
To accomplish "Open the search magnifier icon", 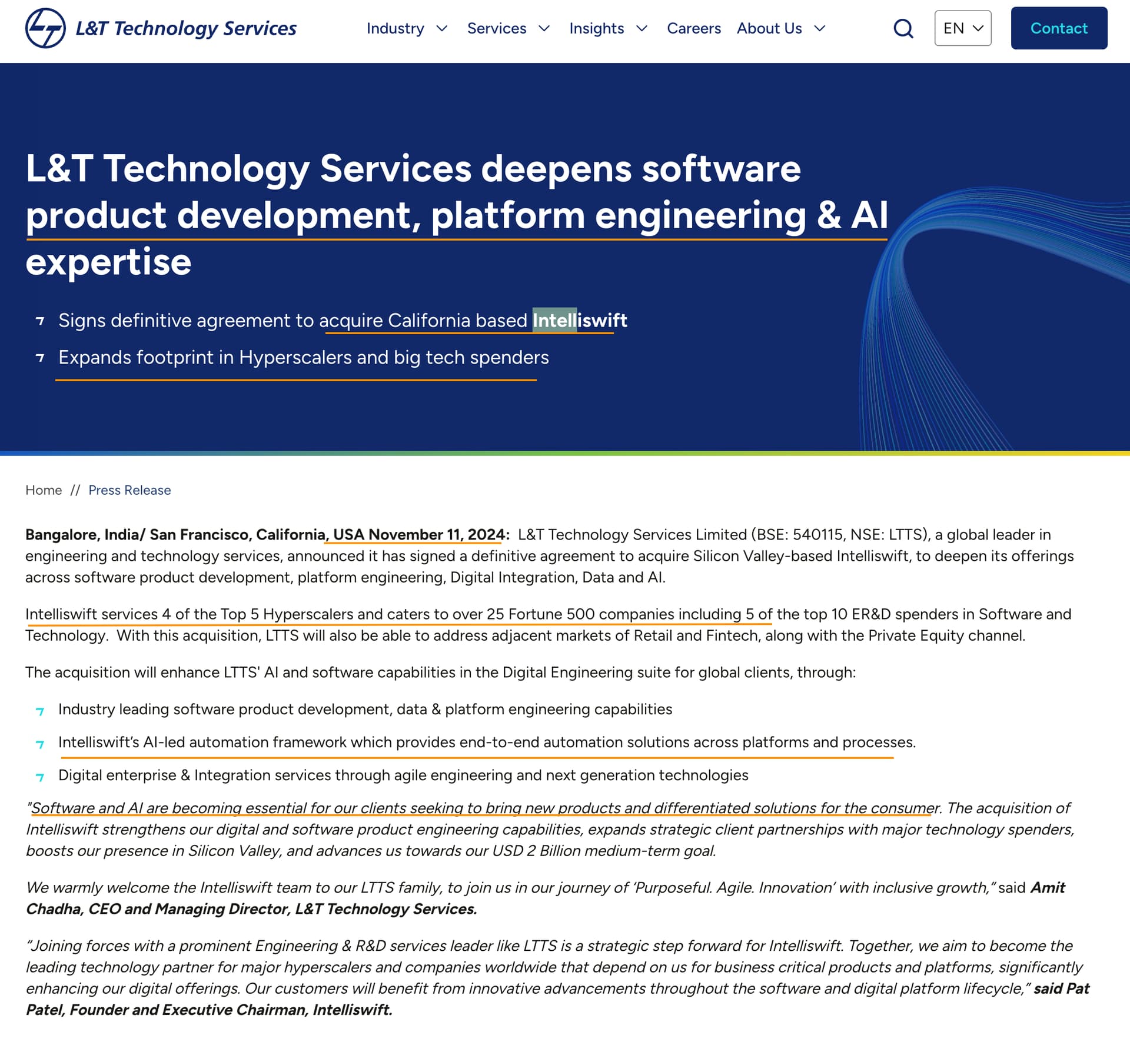I will pyautogui.click(x=903, y=28).
